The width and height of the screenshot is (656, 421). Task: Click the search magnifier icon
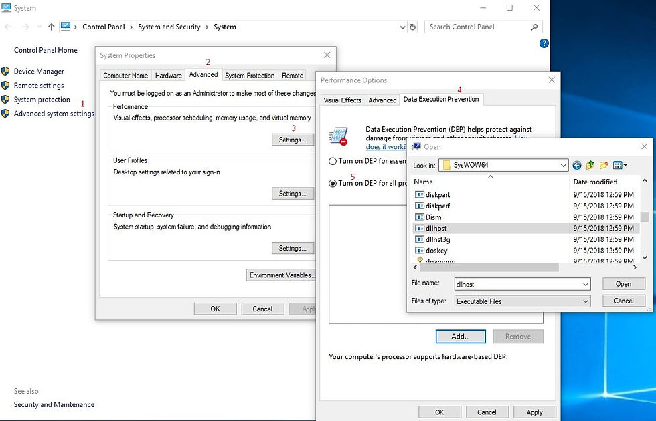point(534,27)
